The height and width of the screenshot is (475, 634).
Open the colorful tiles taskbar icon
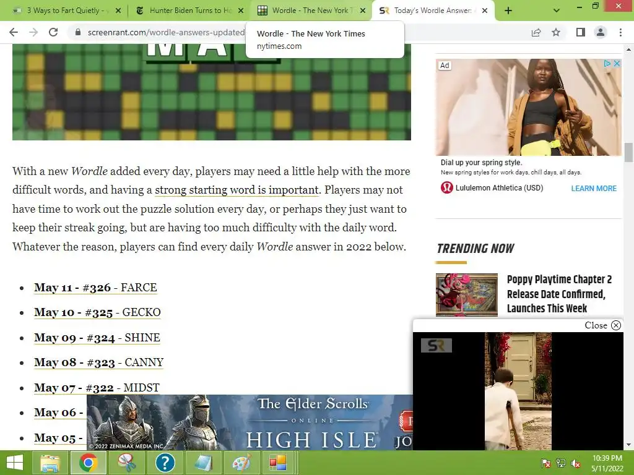[x=278, y=463]
